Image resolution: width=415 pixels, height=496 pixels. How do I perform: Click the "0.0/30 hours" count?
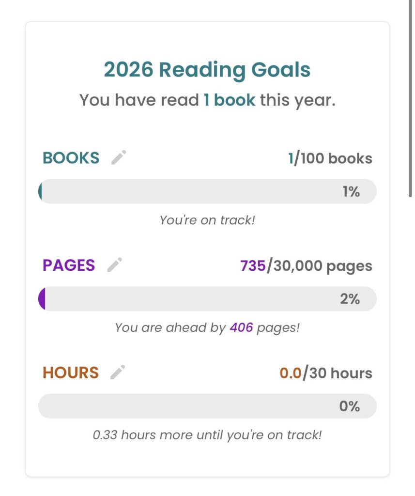pyautogui.click(x=326, y=373)
